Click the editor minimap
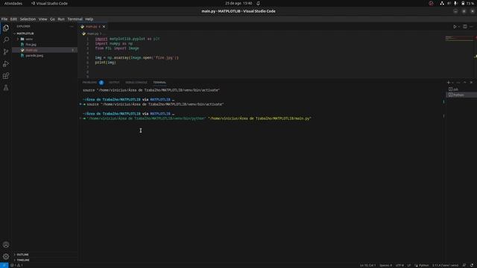 (459, 39)
